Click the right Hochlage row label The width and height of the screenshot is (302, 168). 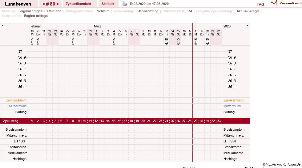coord(230,159)
